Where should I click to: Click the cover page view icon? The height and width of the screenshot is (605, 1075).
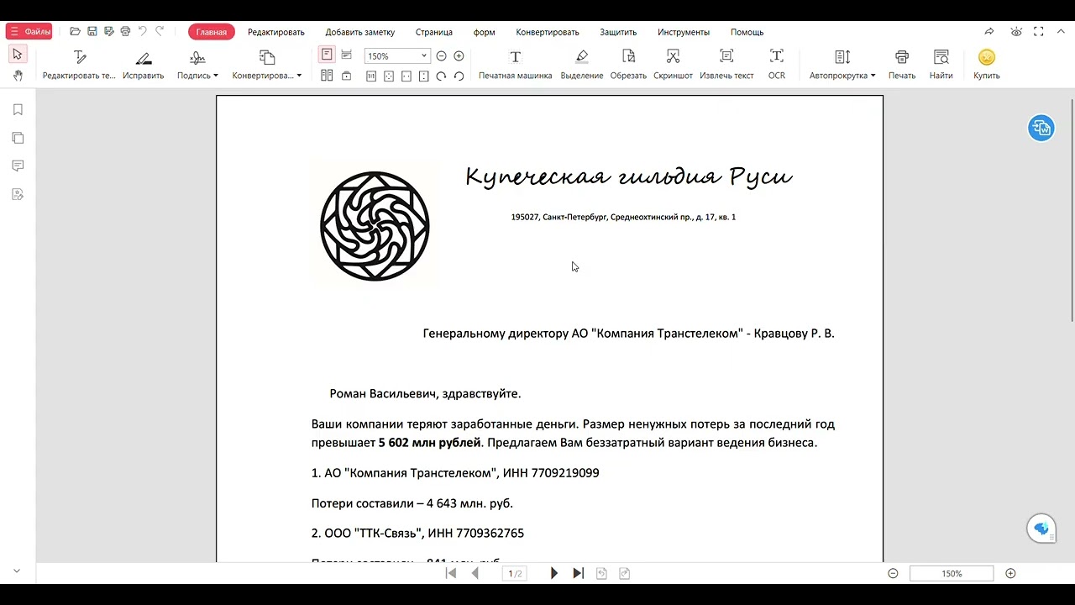click(346, 76)
